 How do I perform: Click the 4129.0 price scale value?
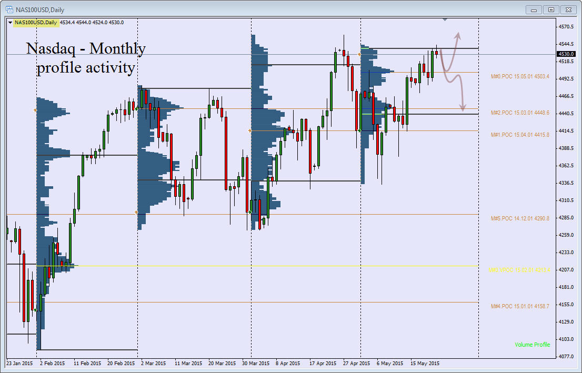(566, 322)
